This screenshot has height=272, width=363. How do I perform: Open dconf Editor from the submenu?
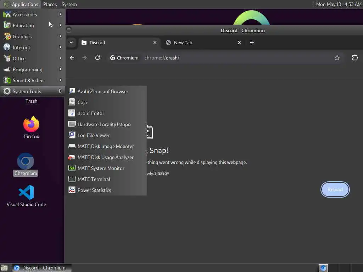106,113
